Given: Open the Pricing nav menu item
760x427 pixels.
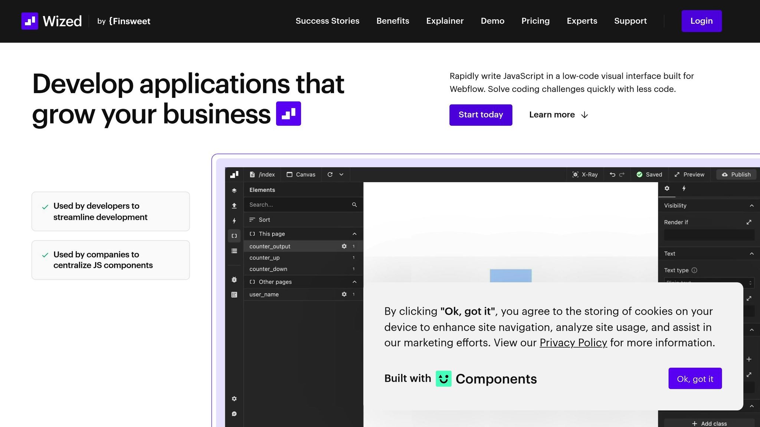Looking at the screenshot, I should click(x=535, y=21).
